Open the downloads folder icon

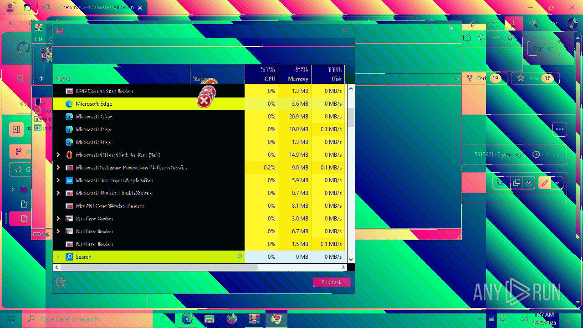[x=467, y=38]
